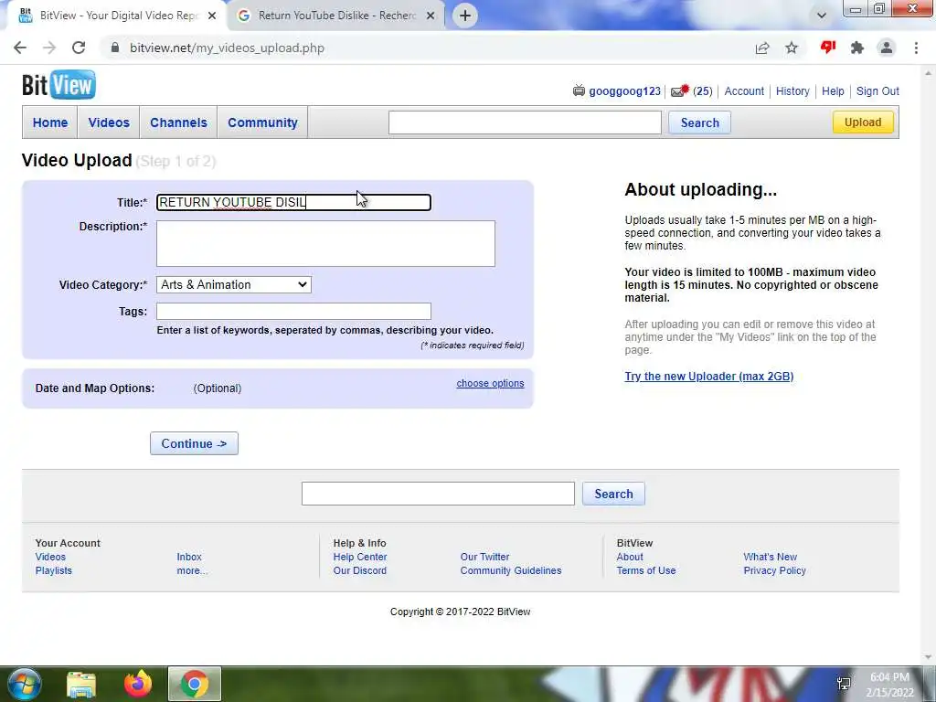Open footer Our Twitter link

tap(484, 557)
